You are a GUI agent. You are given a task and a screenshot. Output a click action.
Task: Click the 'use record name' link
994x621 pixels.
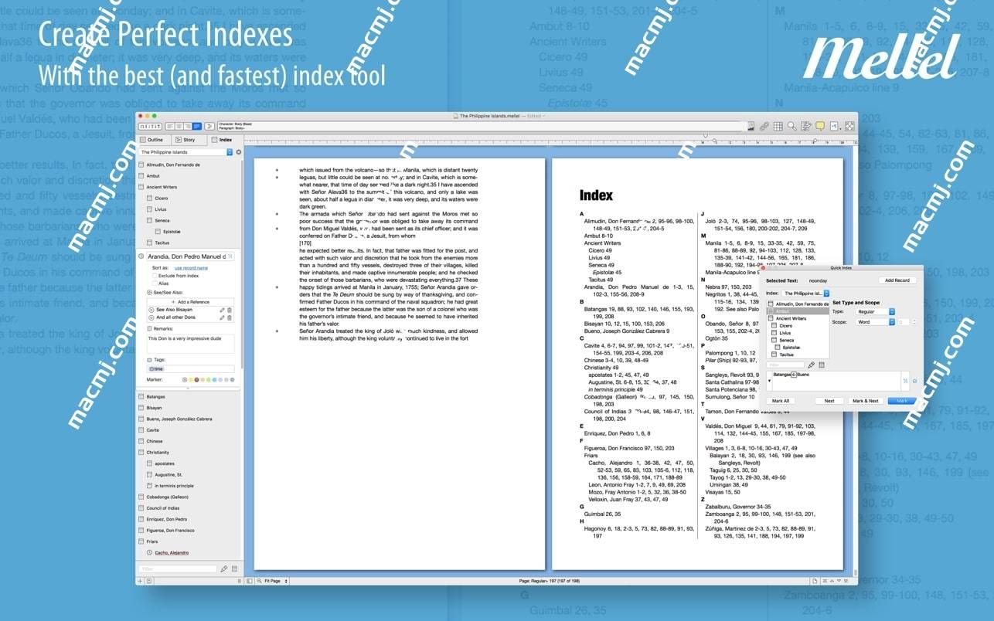191,268
